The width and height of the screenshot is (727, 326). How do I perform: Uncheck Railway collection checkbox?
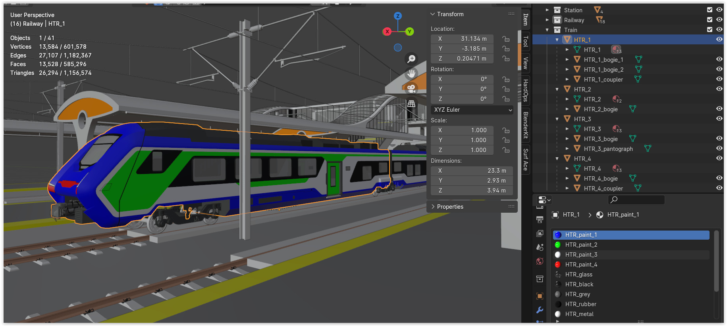tap(710, 20)
